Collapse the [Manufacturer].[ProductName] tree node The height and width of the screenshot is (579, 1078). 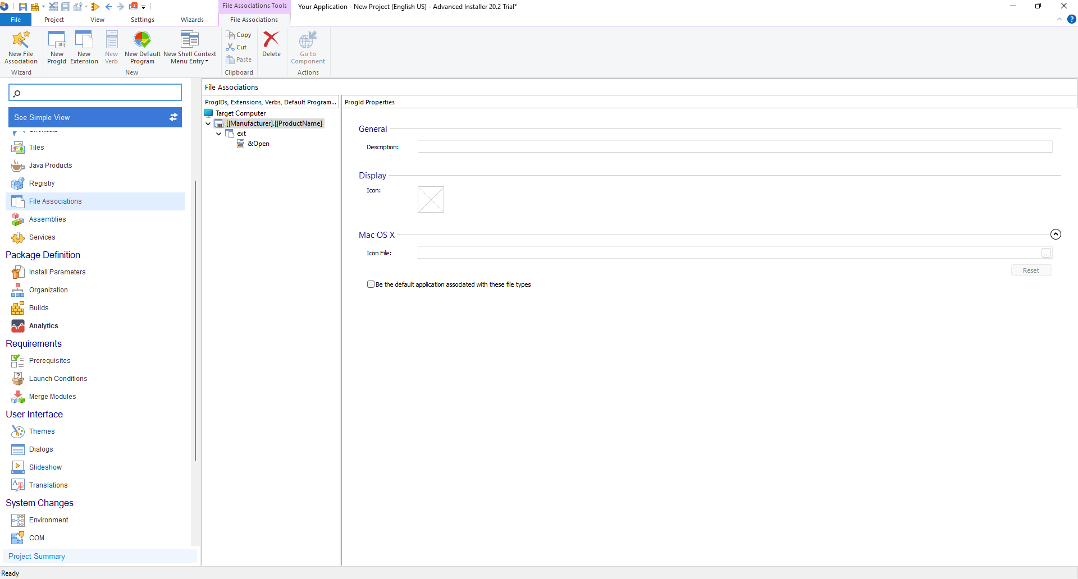tap(208, 123)
